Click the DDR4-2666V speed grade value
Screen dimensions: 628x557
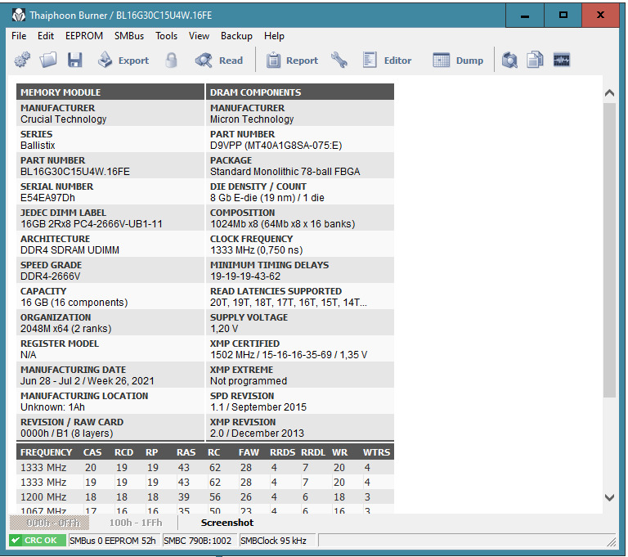(x=50, y=276)
